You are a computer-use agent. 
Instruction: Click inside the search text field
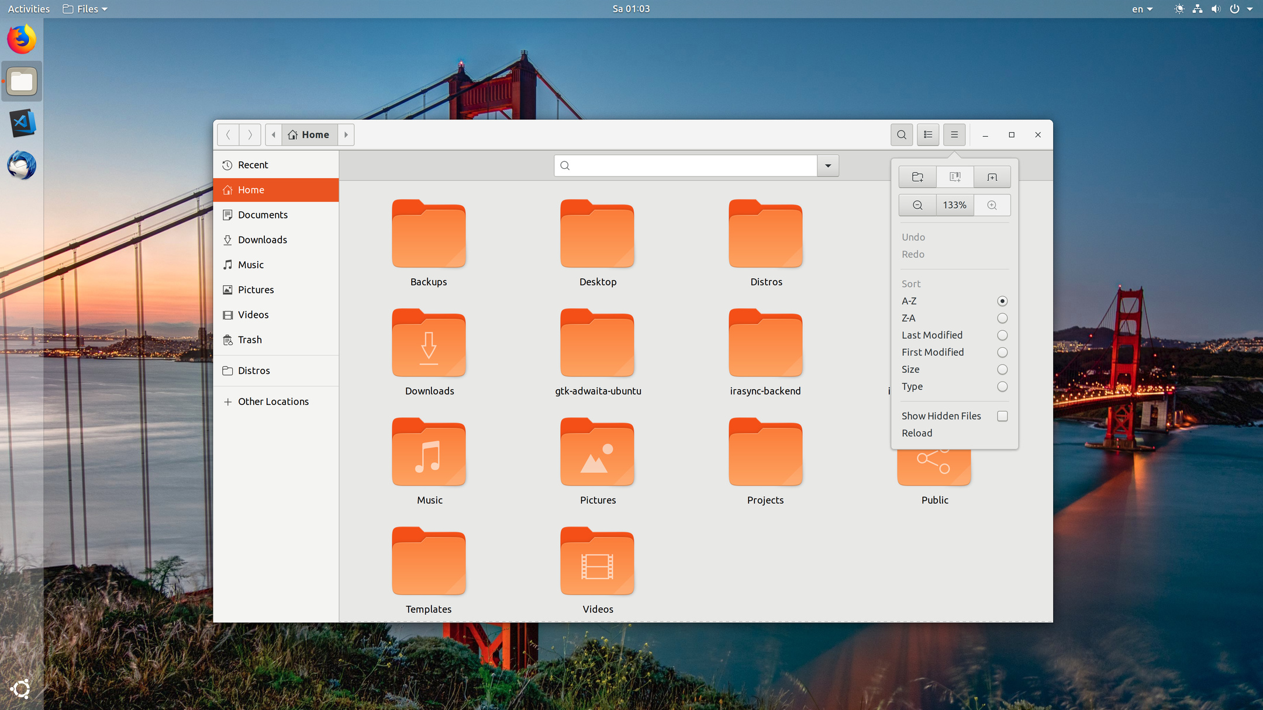pos(690,166)
